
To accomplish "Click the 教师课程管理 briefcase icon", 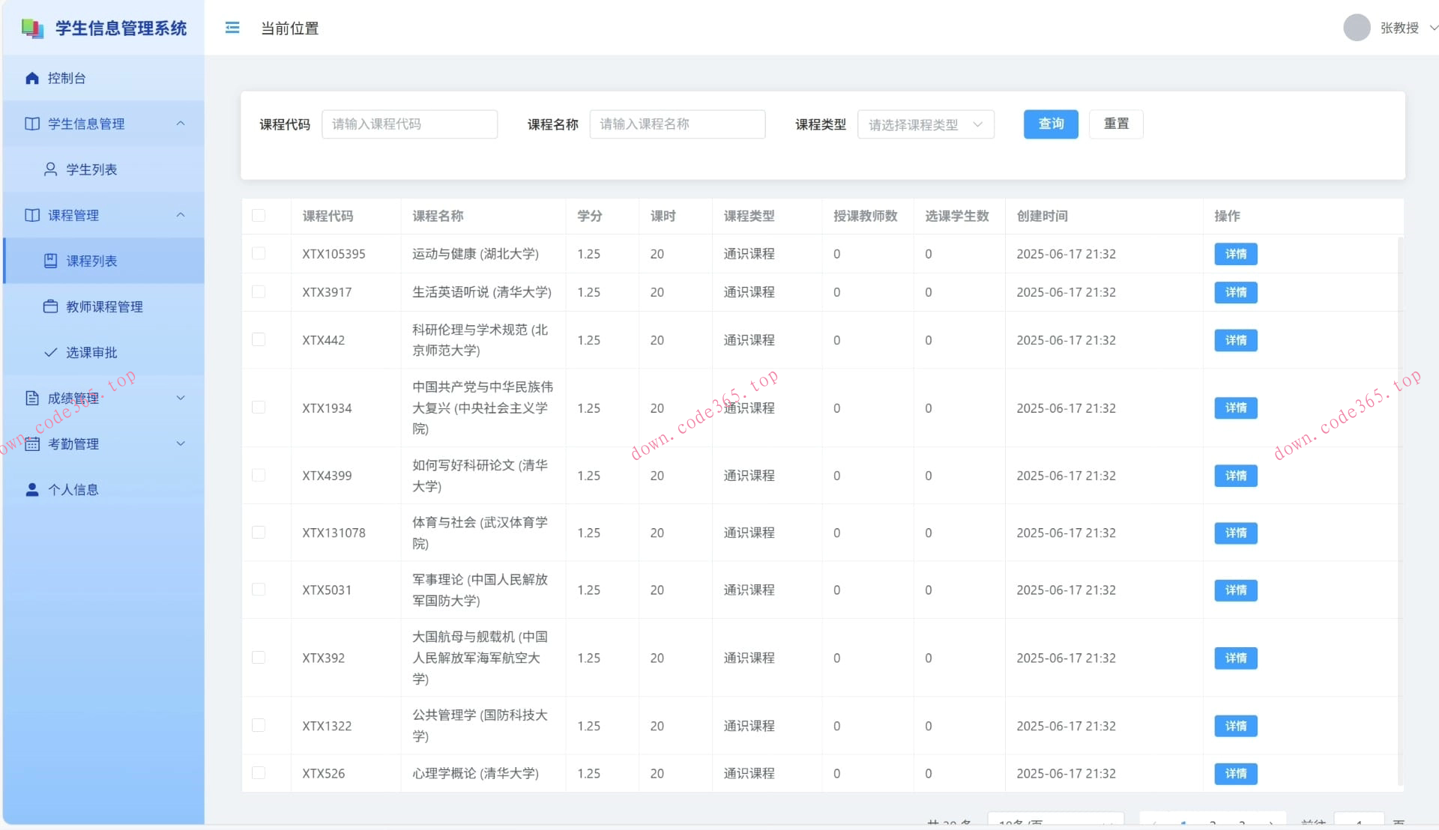I will click(49, 306).
